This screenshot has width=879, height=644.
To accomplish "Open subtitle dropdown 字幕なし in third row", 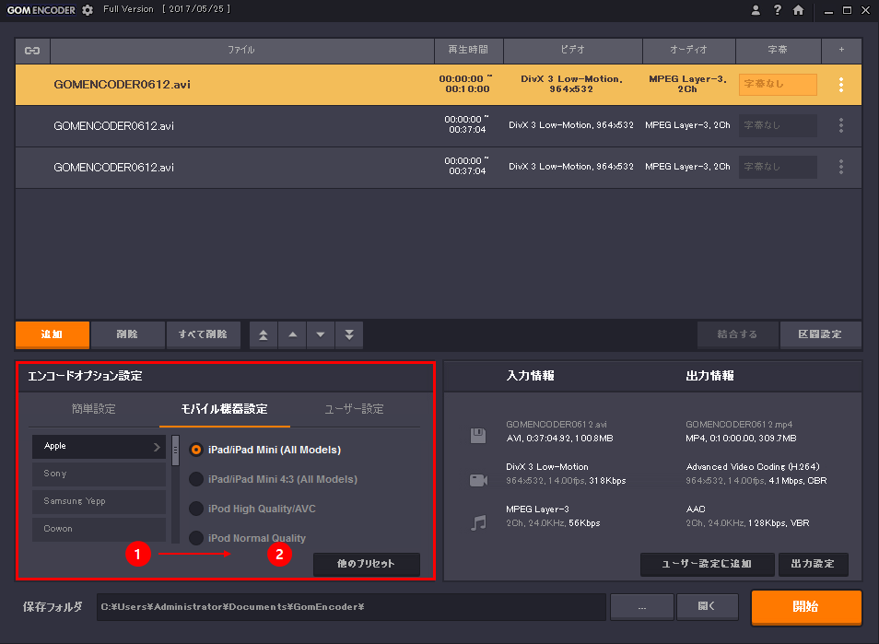I will point(778,167).
